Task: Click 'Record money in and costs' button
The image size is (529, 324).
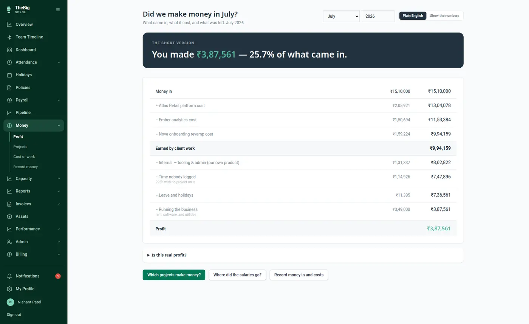Action: click(x=299, y=275)
